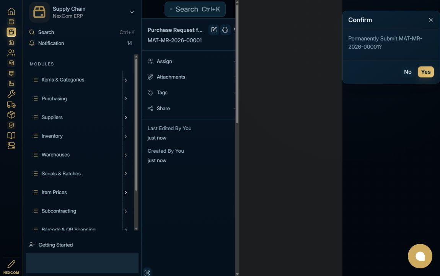The image size is (440, 276).
Task: Expand the Supply Chain workspace dropdown
Action: tap(132, 12)
